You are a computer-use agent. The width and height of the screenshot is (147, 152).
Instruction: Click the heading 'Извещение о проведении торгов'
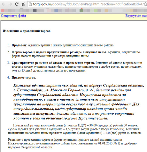tap(27, 31)
